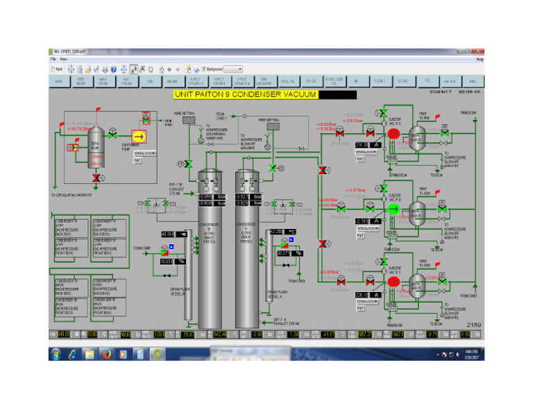Click the PMT button under ejector pump B

coord(360,236)
